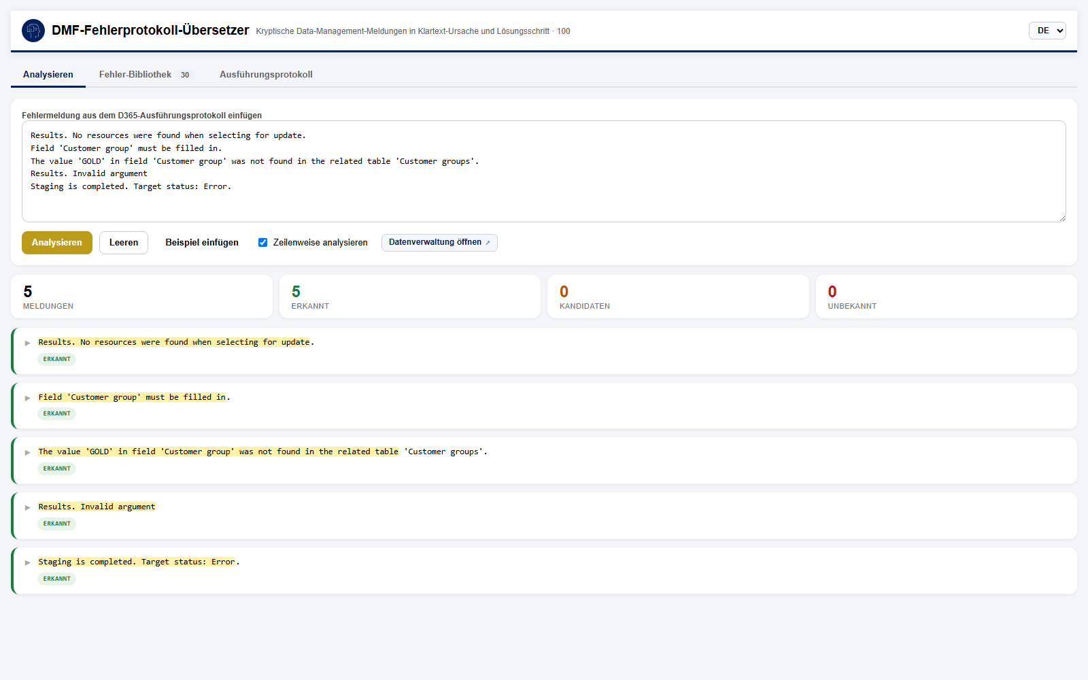Click the Meldungen count card
This screenshot has width=1088, height=680.
[141, 296]
